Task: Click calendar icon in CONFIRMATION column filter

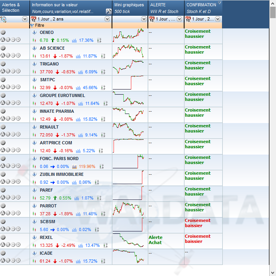Action: 188,19
